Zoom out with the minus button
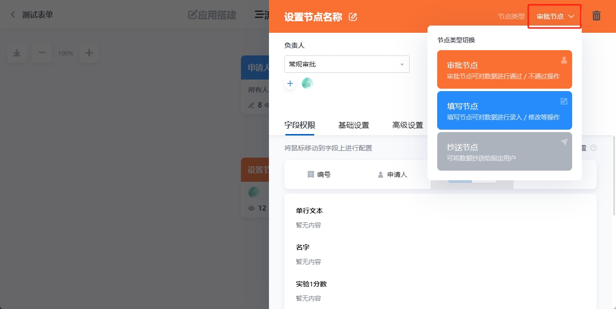 pos(42,53)
